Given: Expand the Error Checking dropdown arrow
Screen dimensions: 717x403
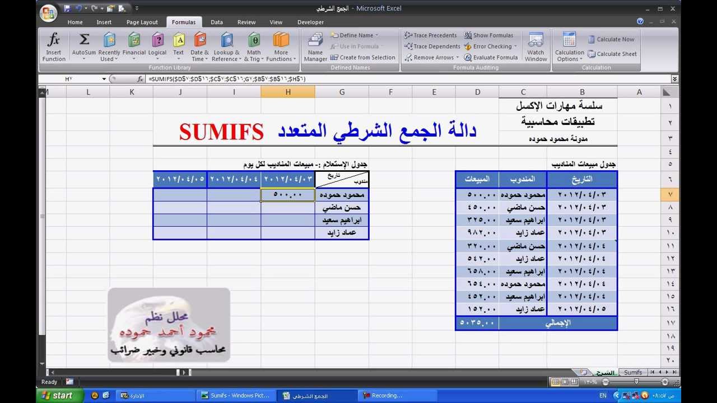Looking at the screenshot, I should point(516,46).
